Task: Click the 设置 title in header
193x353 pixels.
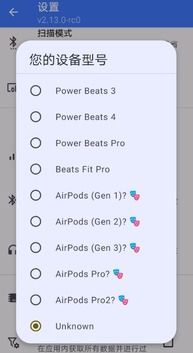Action: 48,7
